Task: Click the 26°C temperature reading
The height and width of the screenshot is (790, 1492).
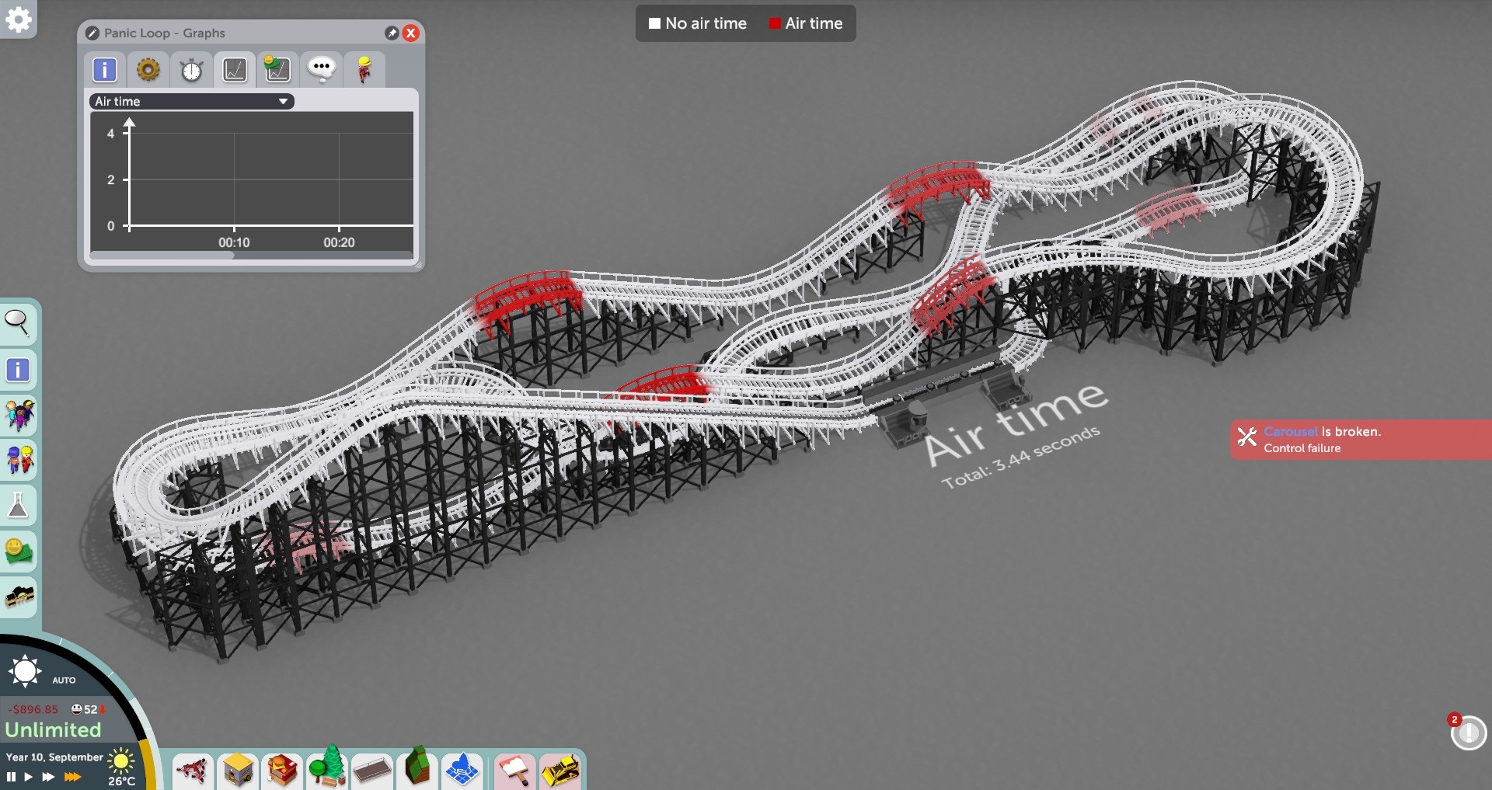Action: click(x=121, y=781)
